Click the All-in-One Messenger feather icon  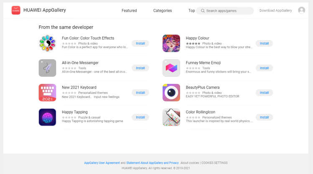point(47,68)
